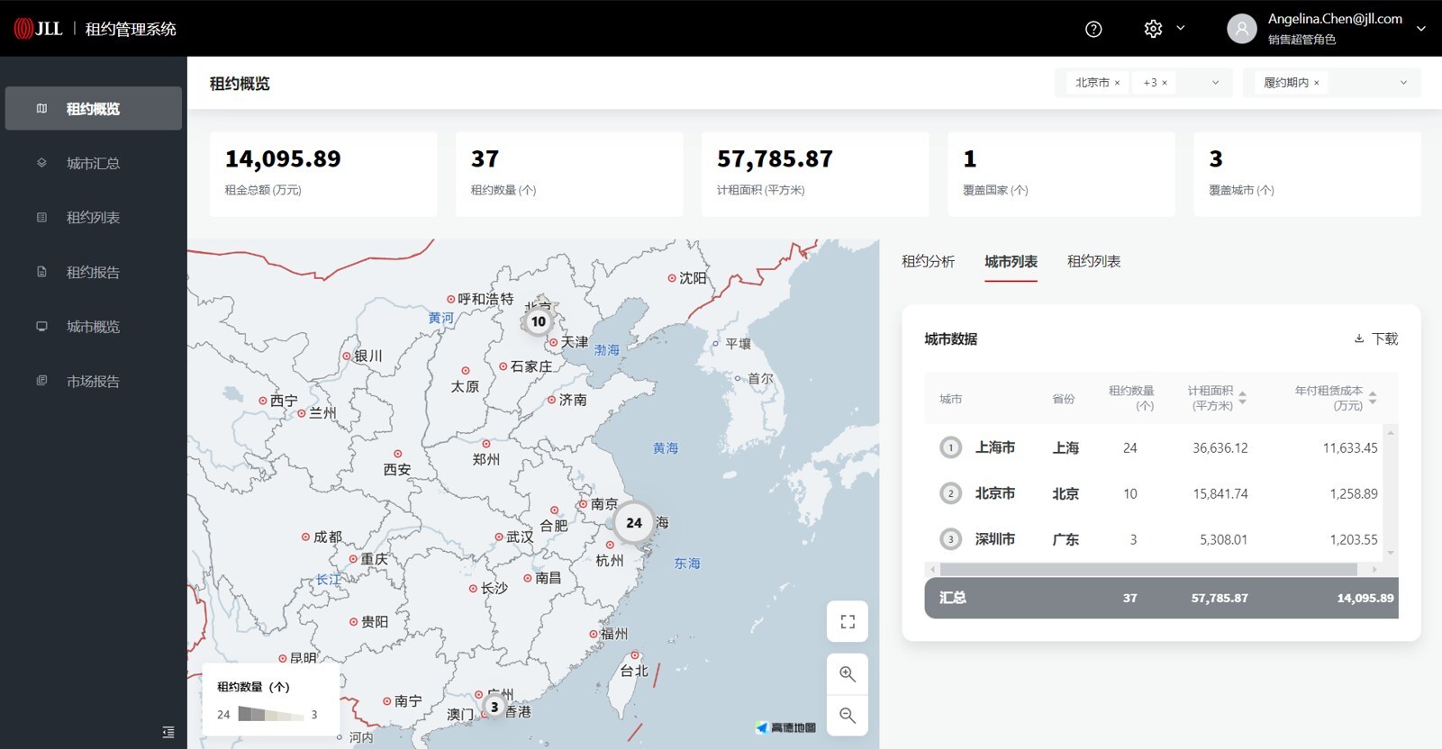The image size is (1442, 749).
Task: Zoom in on the map
Action: pos(848,674)
